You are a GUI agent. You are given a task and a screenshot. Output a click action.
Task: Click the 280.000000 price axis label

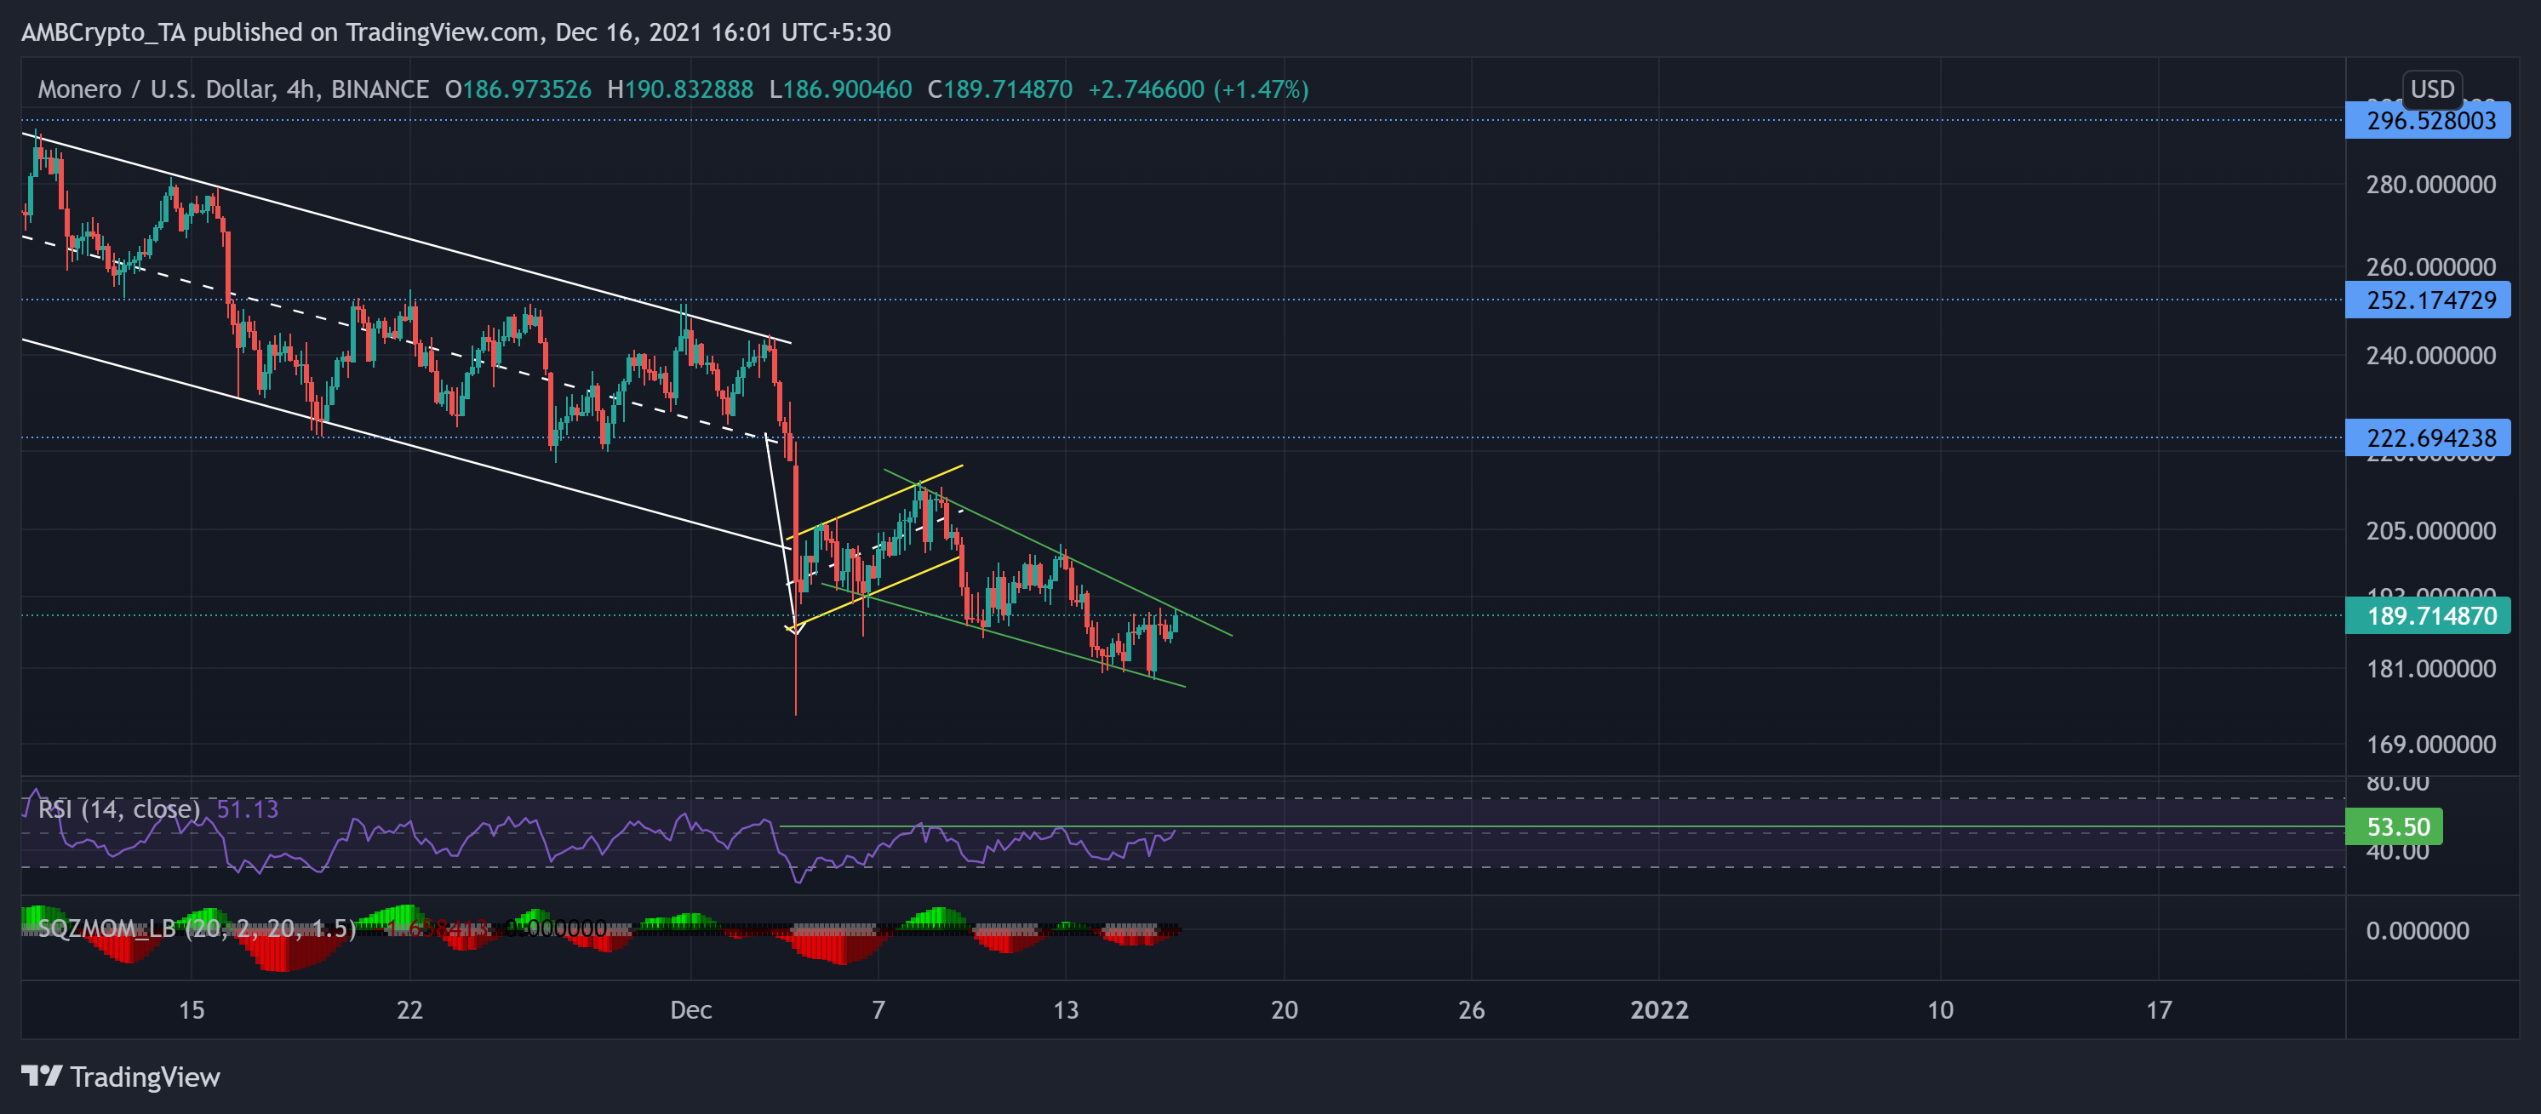click(2430, 185)
